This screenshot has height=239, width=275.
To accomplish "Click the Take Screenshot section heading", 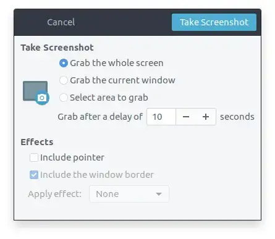I will pyautogui.click(x=57, y=48).
